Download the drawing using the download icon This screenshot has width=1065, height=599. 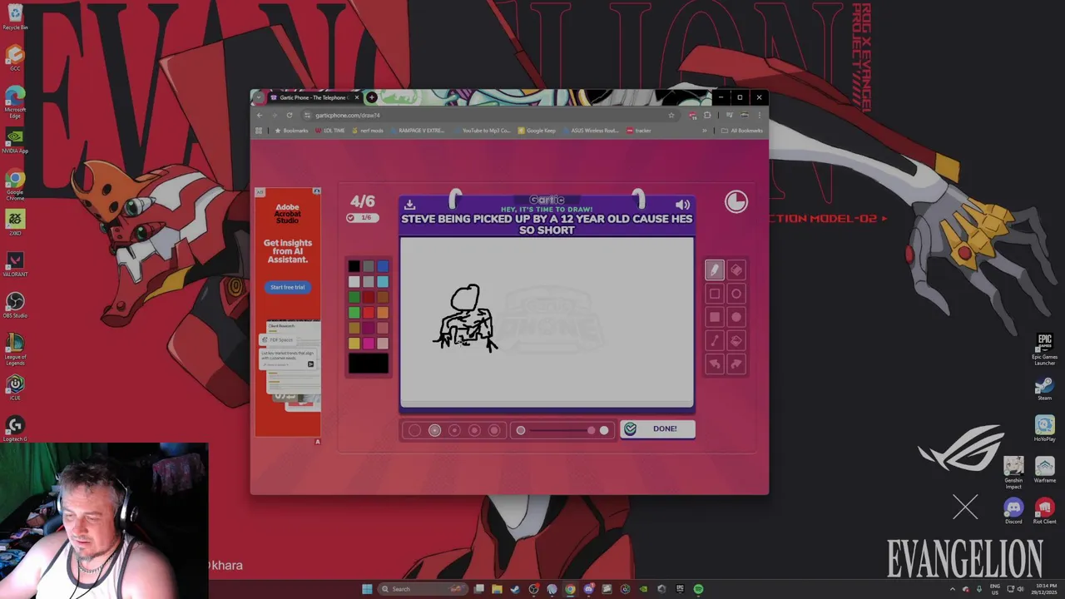tap(409, 205)
